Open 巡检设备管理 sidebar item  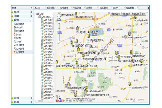coord(20,45)
